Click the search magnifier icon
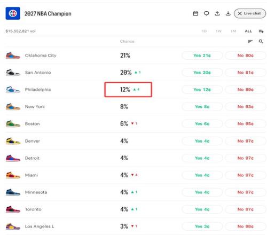This screenshot has width=267, height=235. (x=261, y=41)
